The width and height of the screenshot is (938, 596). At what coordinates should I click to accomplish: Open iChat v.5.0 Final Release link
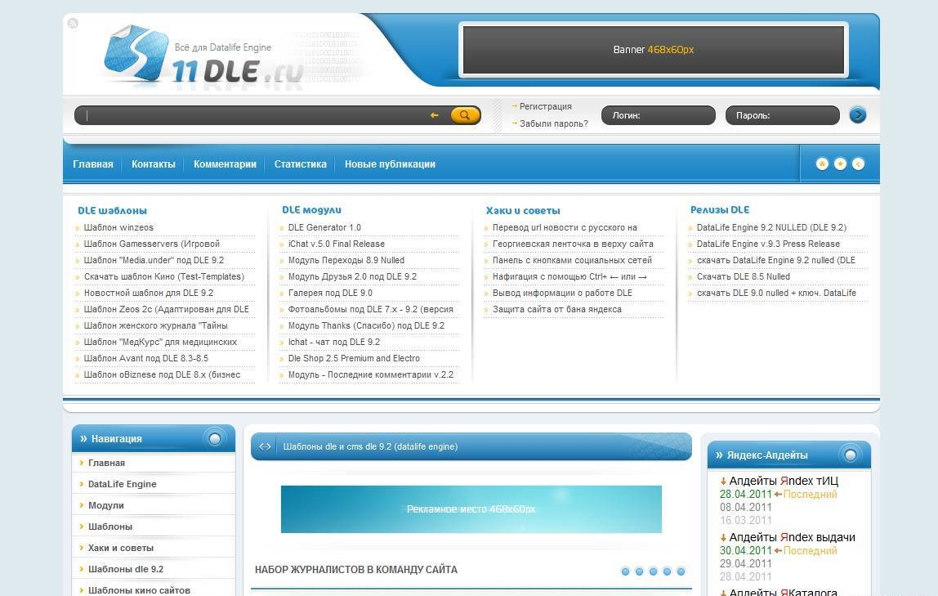point(336,244)
